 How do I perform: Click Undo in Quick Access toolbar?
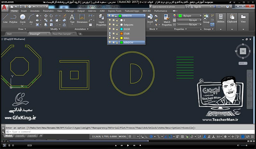pyautogui.click(x=34, y=7)
